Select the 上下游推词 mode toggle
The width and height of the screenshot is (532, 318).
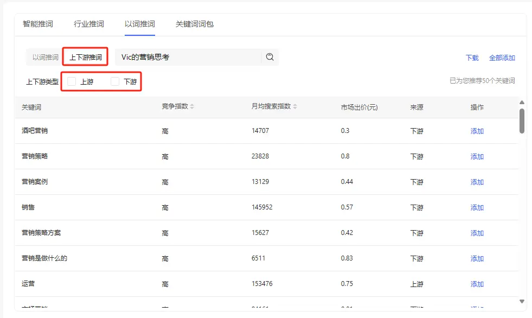click(x=85, y=56)
